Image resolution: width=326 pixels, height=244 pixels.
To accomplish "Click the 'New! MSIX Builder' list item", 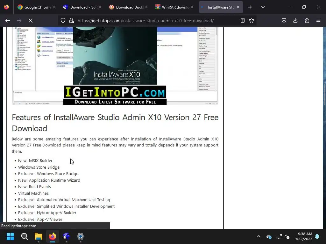I will click(x=35, y=160).
